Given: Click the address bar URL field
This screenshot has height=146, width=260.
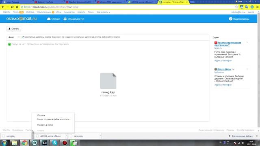Looking at the screenshot, I should 127,7.
